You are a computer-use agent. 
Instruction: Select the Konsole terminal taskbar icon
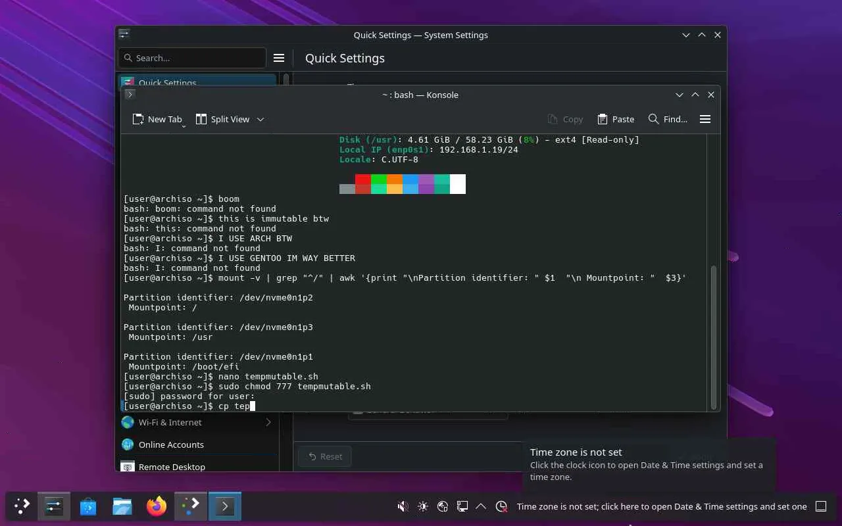point(225,506)
